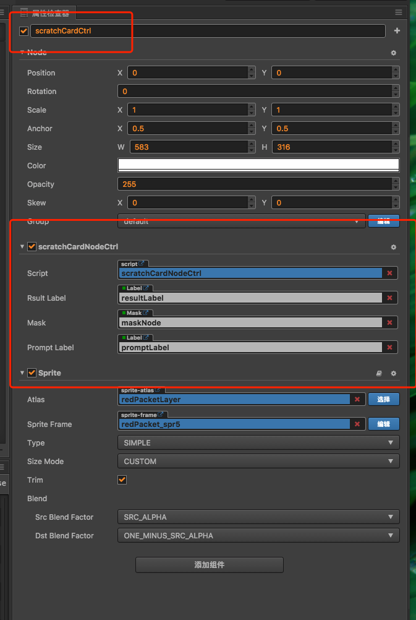Image resolution: width=416 pixels, height=620 pixels.
Task: Select the promptLabel reference field
Action: pyautogui.click(x=250, y=348)
